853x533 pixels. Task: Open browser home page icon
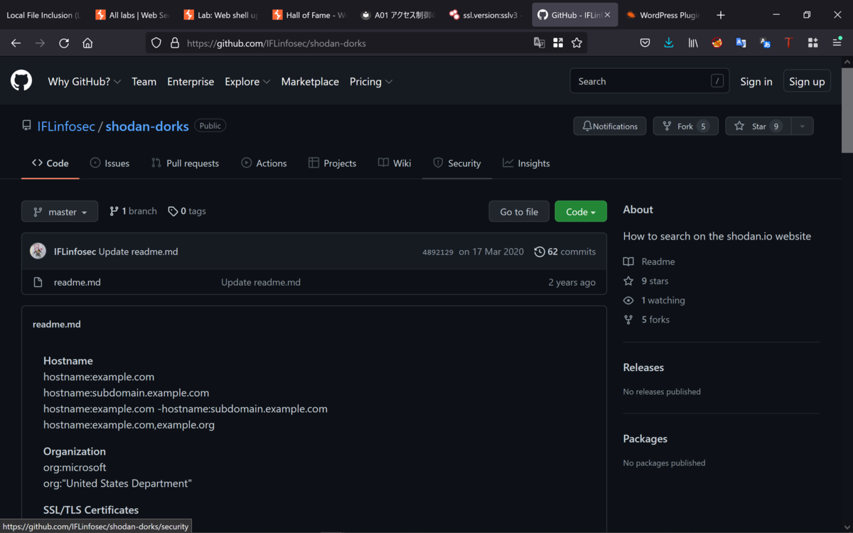(87, 43)
